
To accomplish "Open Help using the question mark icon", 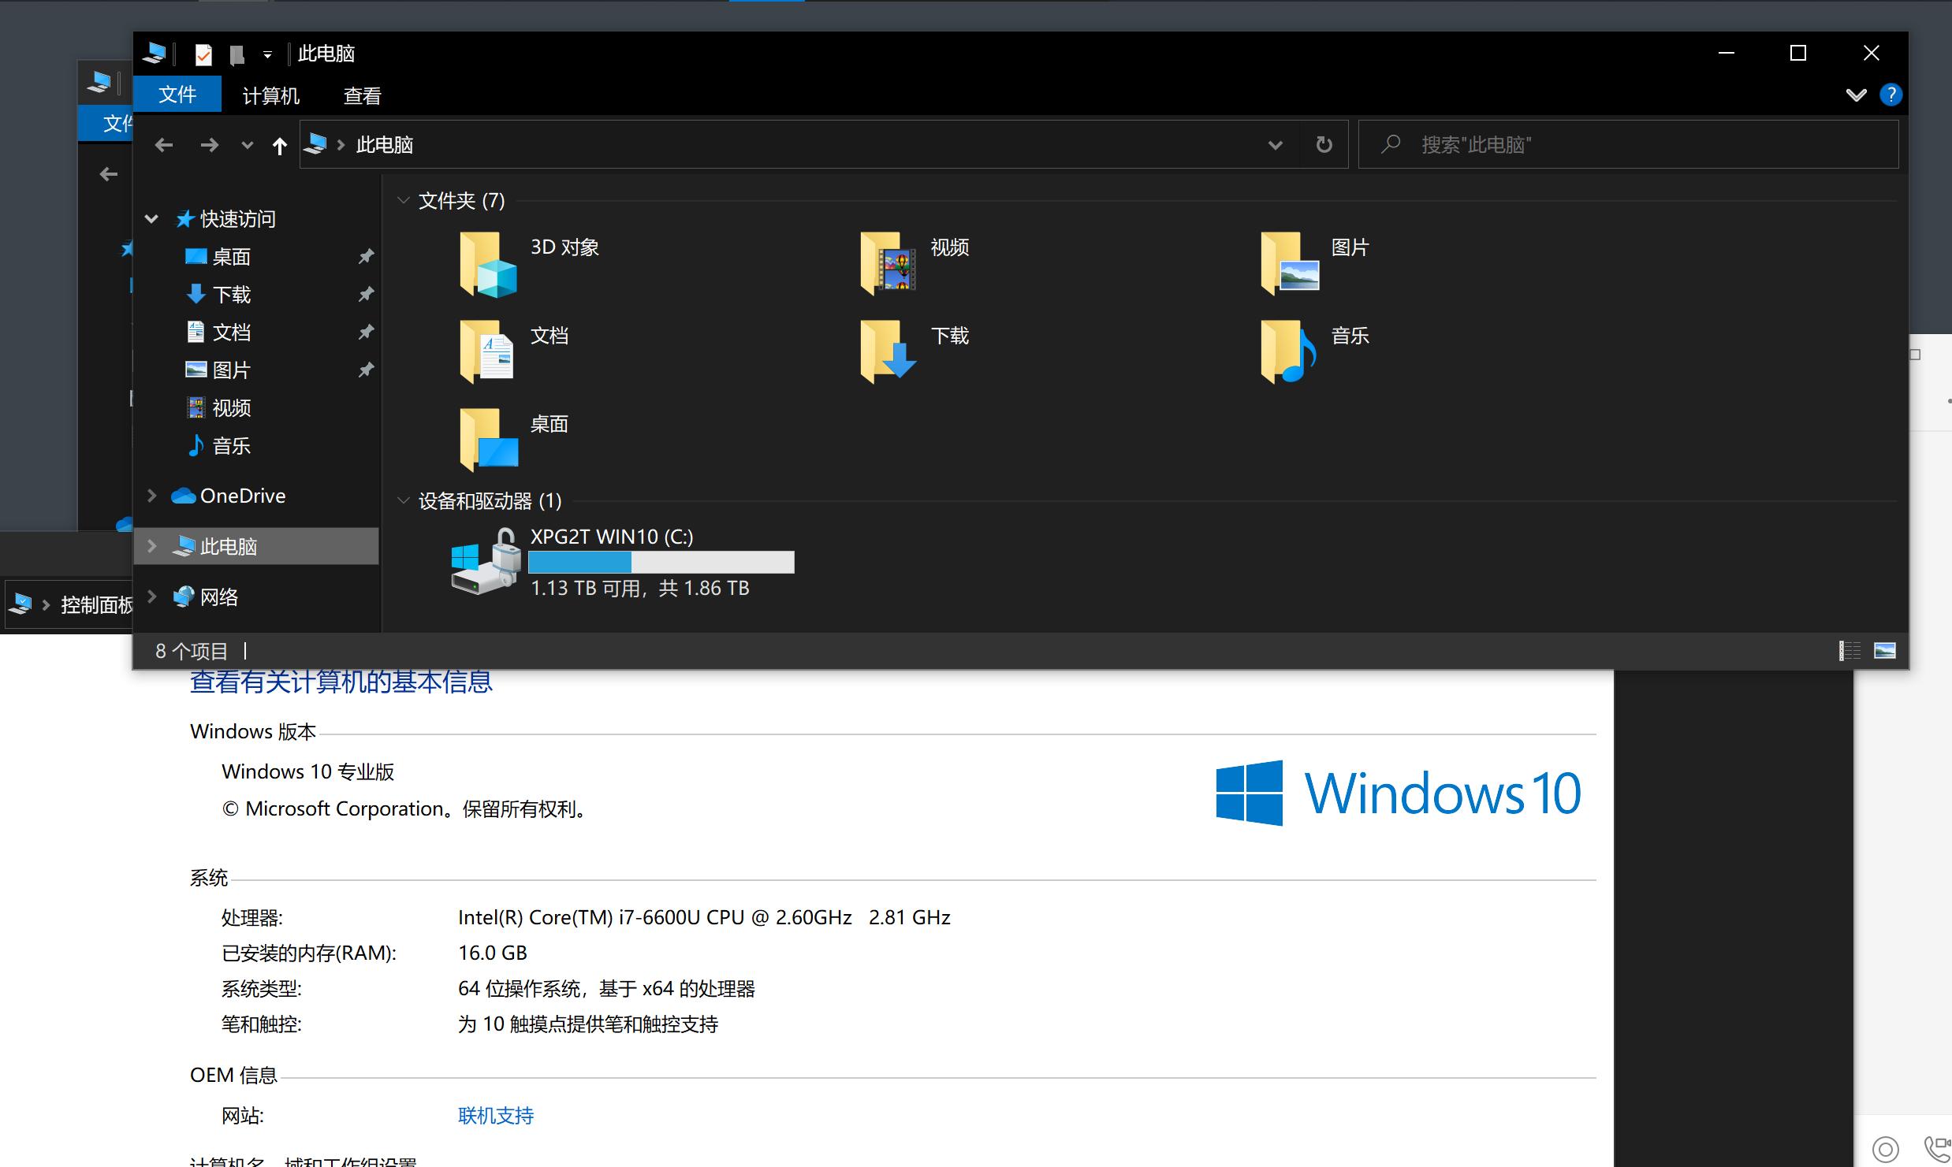I will (x=1890, y=95).
